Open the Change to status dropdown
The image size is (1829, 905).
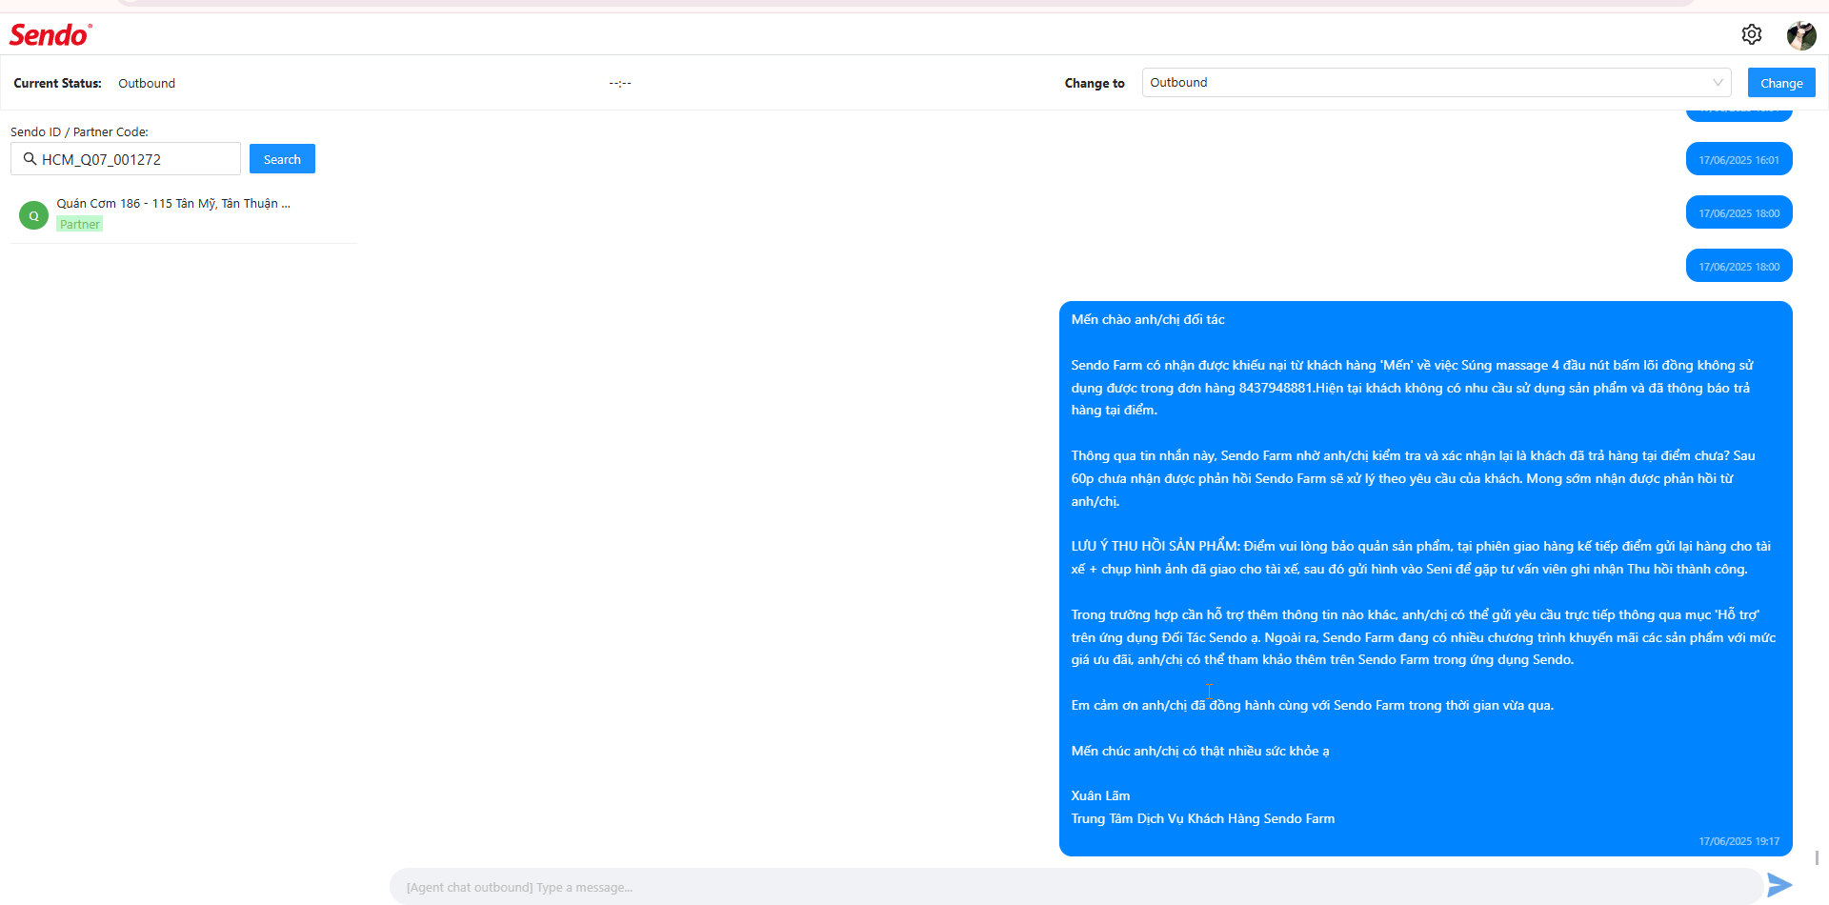(x=1437, y=83)
